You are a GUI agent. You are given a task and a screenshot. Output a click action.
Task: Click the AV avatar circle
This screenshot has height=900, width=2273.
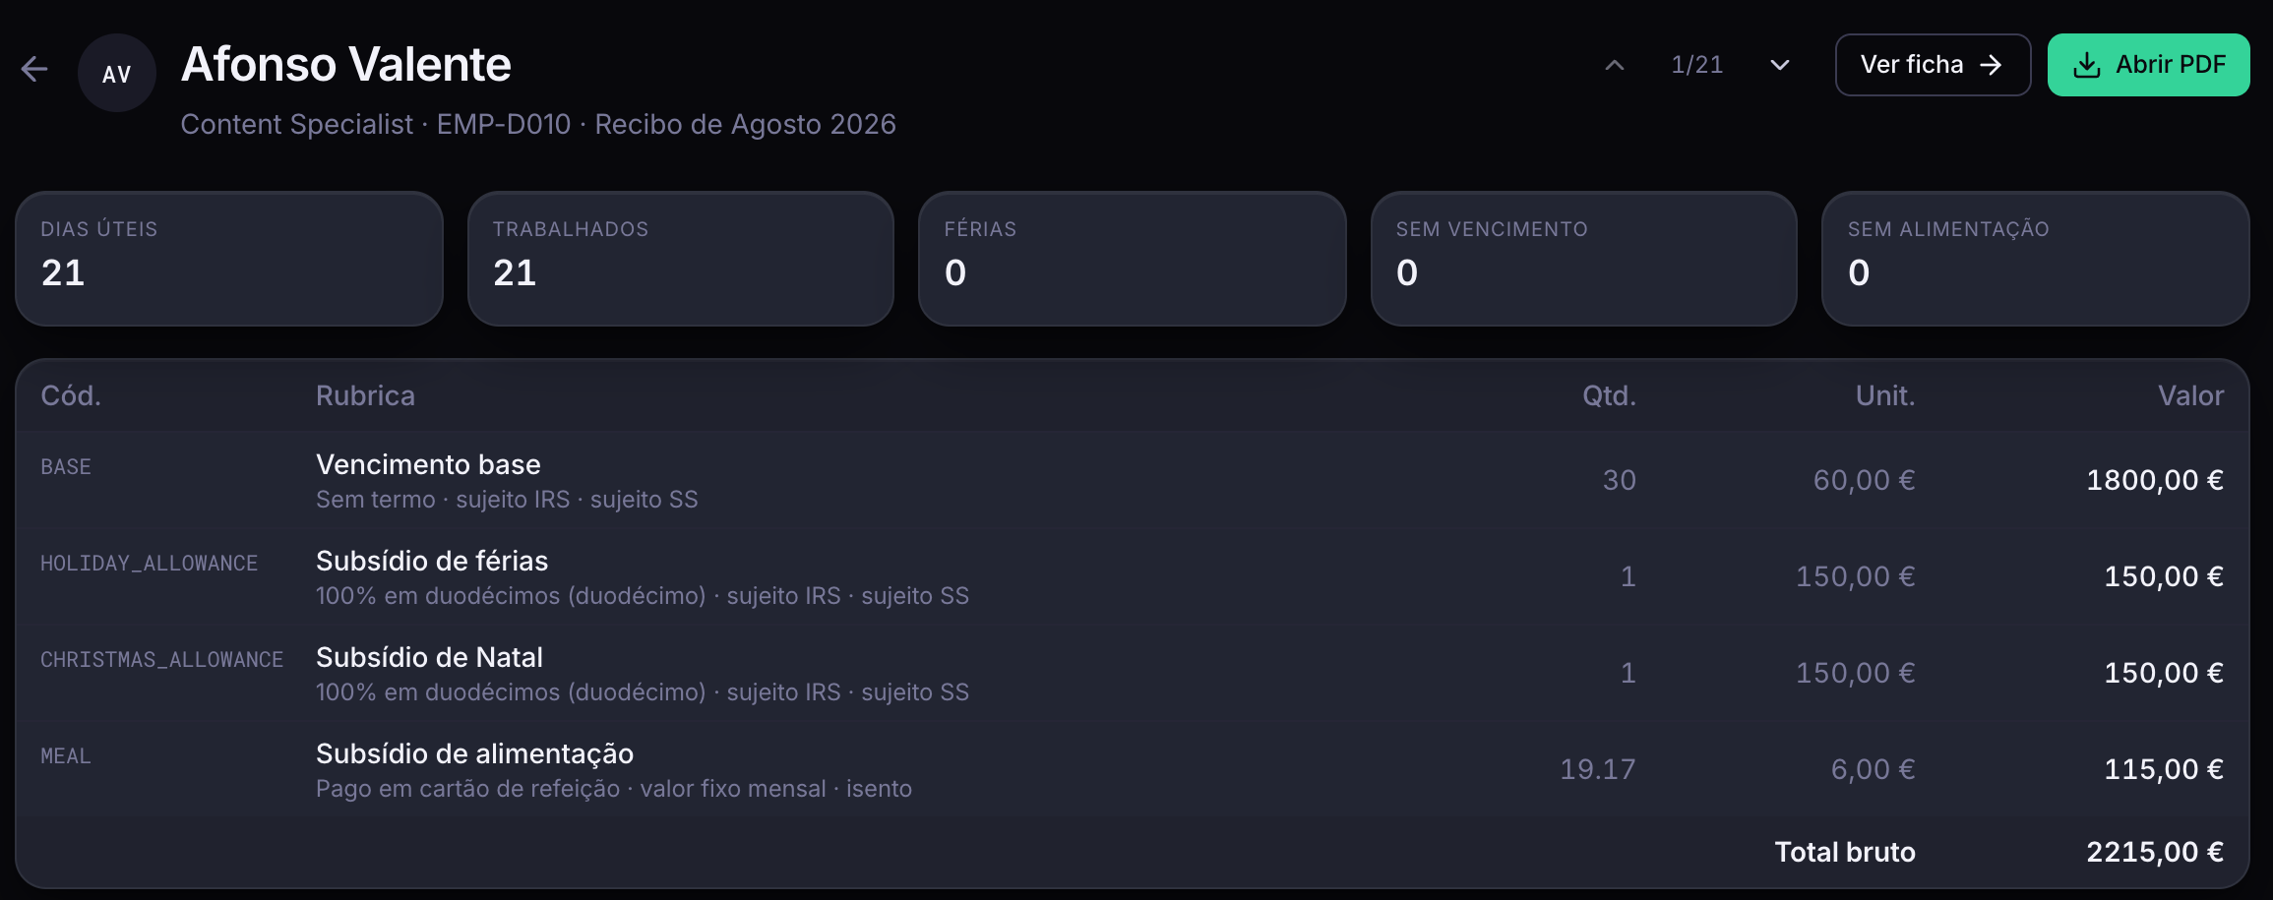pyautogui.click(x=117, y=73)
